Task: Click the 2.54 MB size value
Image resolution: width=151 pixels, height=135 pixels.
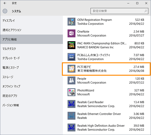Action: tap(139, 31)
